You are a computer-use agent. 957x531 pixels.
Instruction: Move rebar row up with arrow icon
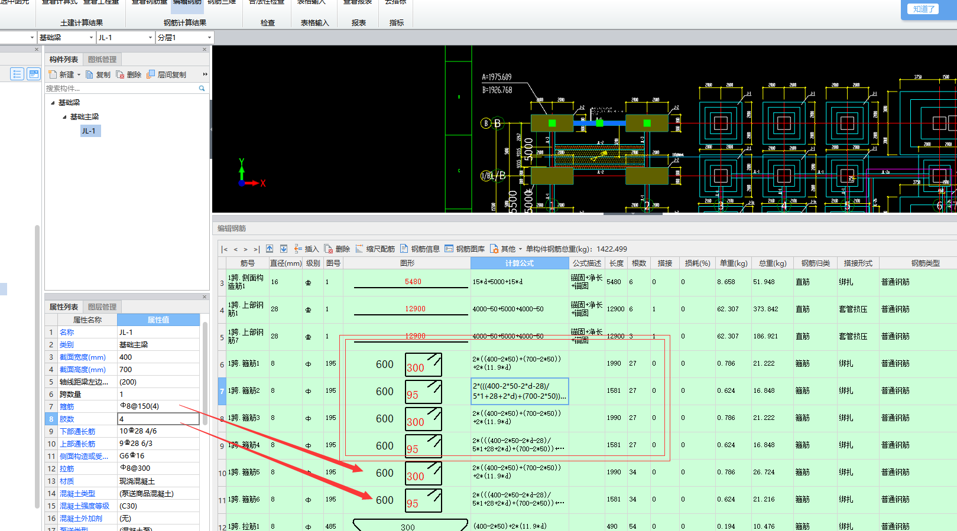(270, 249)
